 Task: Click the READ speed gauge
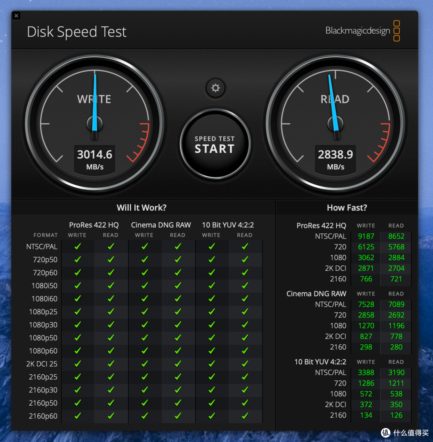pos(335,123)
